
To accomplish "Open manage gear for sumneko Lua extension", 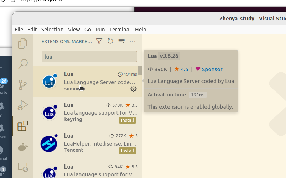I will click(x=134, y=89).
